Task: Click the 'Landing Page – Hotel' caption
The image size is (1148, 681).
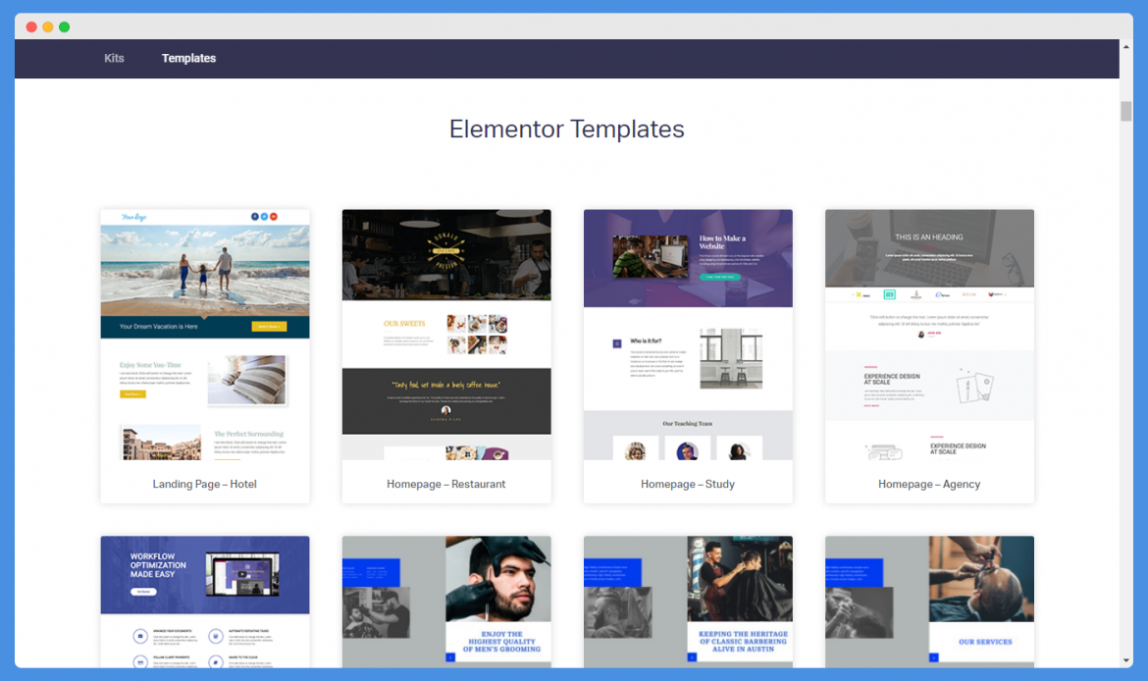Action: pos(204,484)
